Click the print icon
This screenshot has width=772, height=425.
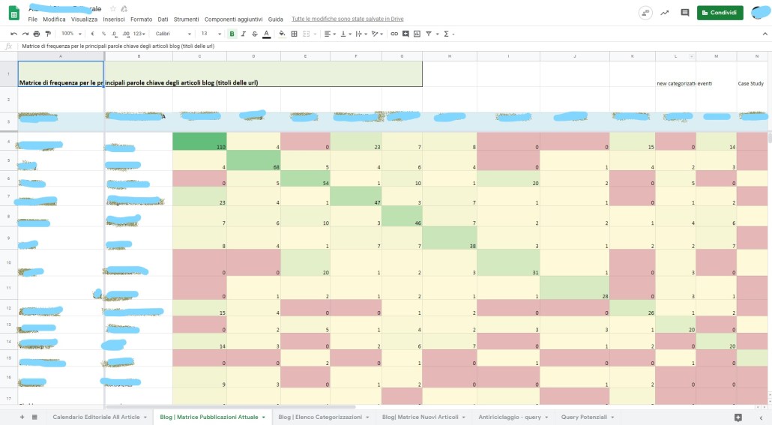[37, 34]
